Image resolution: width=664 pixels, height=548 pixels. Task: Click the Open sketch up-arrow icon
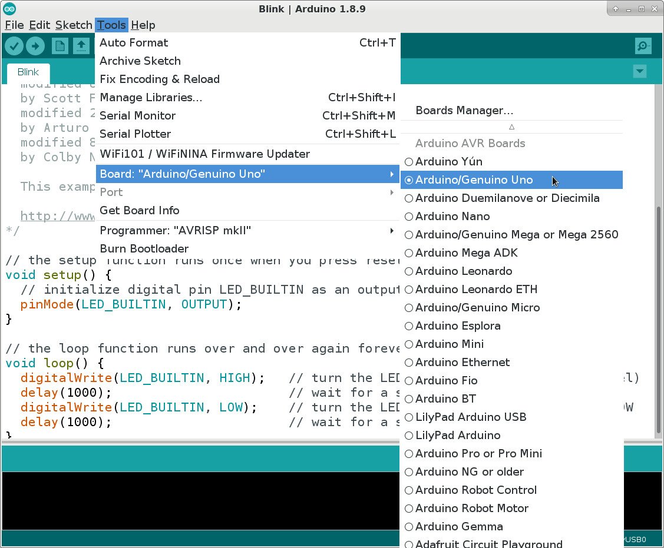pos(81,46)
